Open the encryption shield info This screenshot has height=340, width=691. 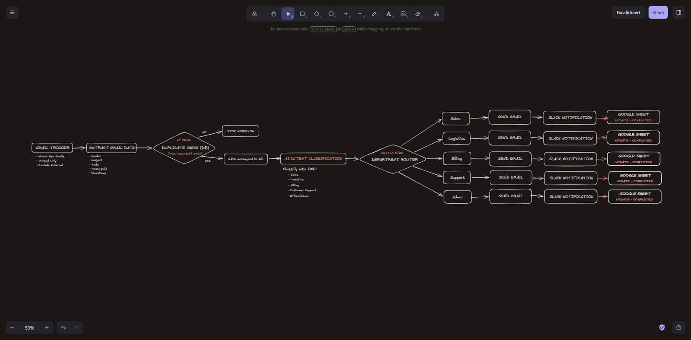[x=662, y=327]
